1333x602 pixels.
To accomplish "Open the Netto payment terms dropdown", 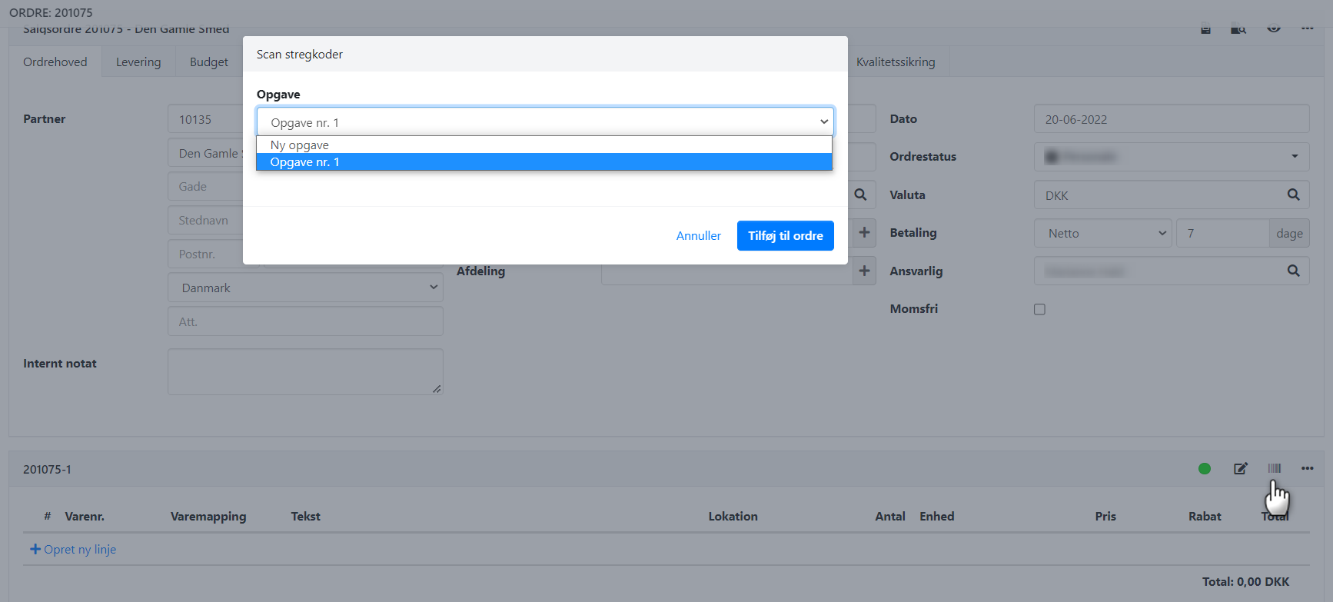I will [1103, 234].
